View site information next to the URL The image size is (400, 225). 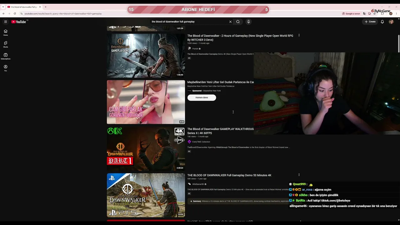click(21, 14)
